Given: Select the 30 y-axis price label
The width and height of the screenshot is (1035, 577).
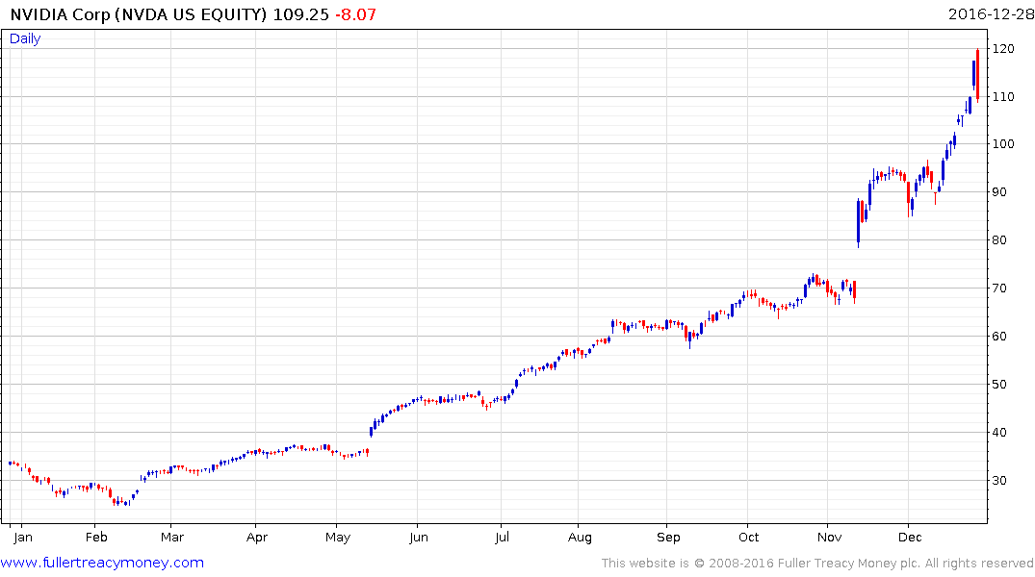Looking at the screenshot, I should [1000, 481].
